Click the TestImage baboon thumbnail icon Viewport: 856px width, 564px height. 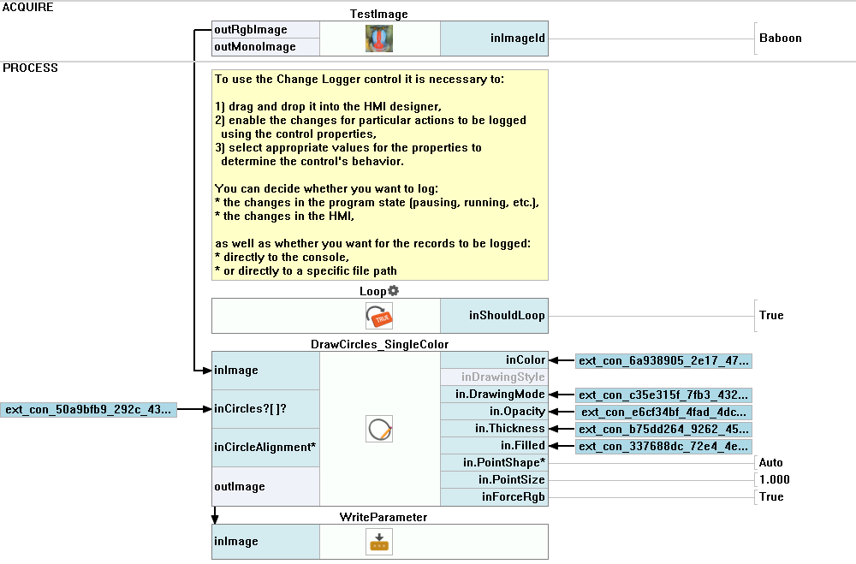378,39
